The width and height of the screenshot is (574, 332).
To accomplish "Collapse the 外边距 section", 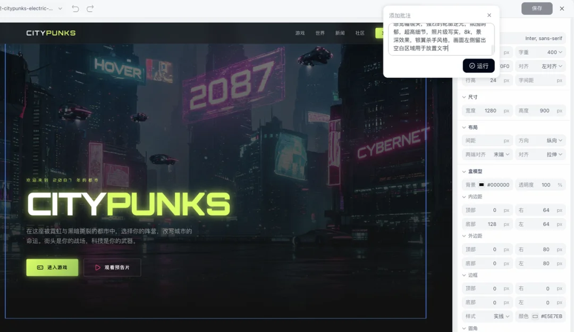I will pyautogui.click(x=464, y=236).
